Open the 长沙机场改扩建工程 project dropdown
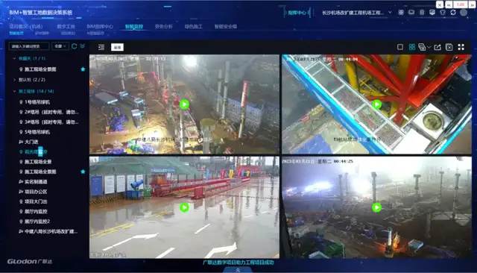The width and height of the screenshot is (477, 273). 356,13
